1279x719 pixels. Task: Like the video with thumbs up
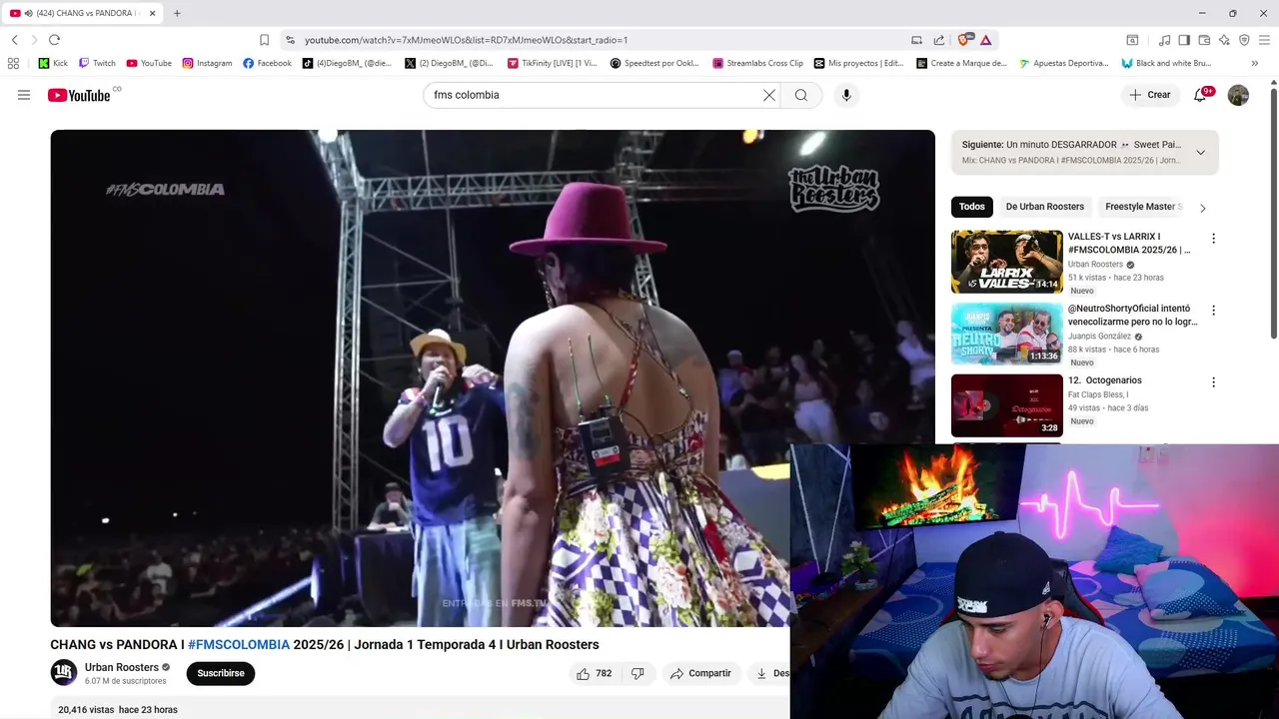click(x=594, y=673)
